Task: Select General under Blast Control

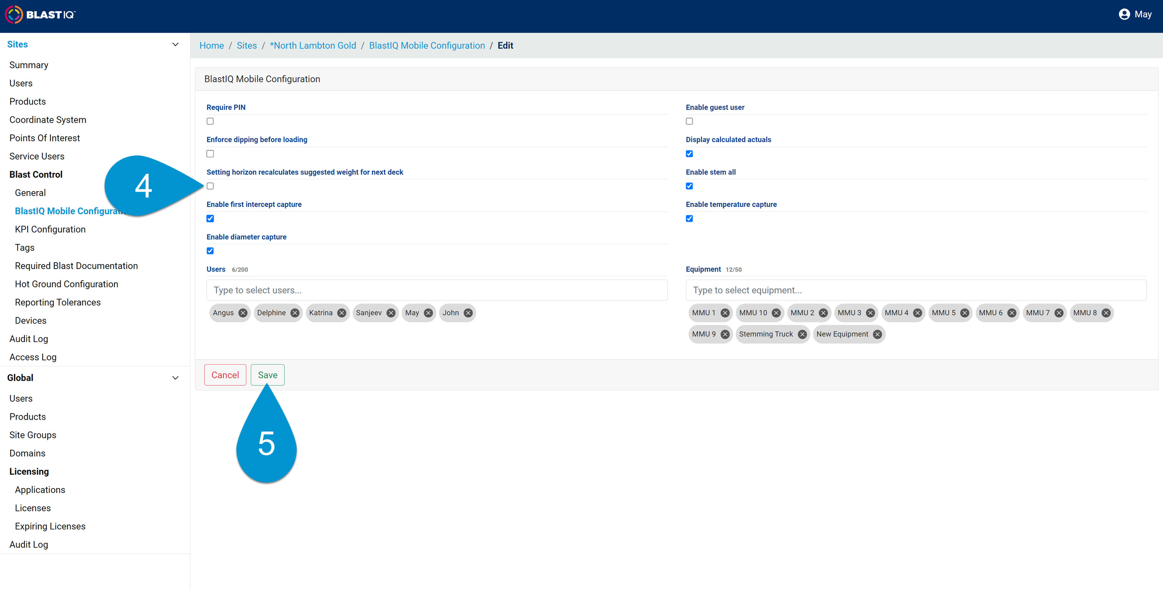Action: click(x=30, y=192)
